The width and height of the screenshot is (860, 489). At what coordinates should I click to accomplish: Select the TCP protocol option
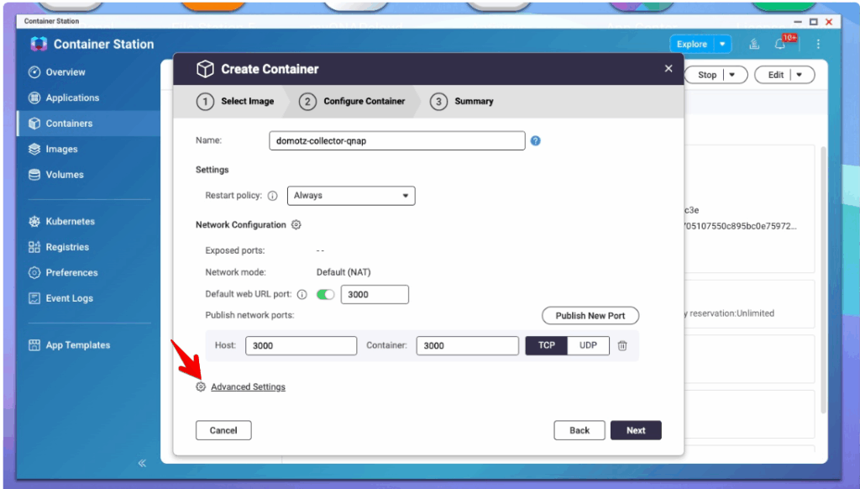pos(547,345)
